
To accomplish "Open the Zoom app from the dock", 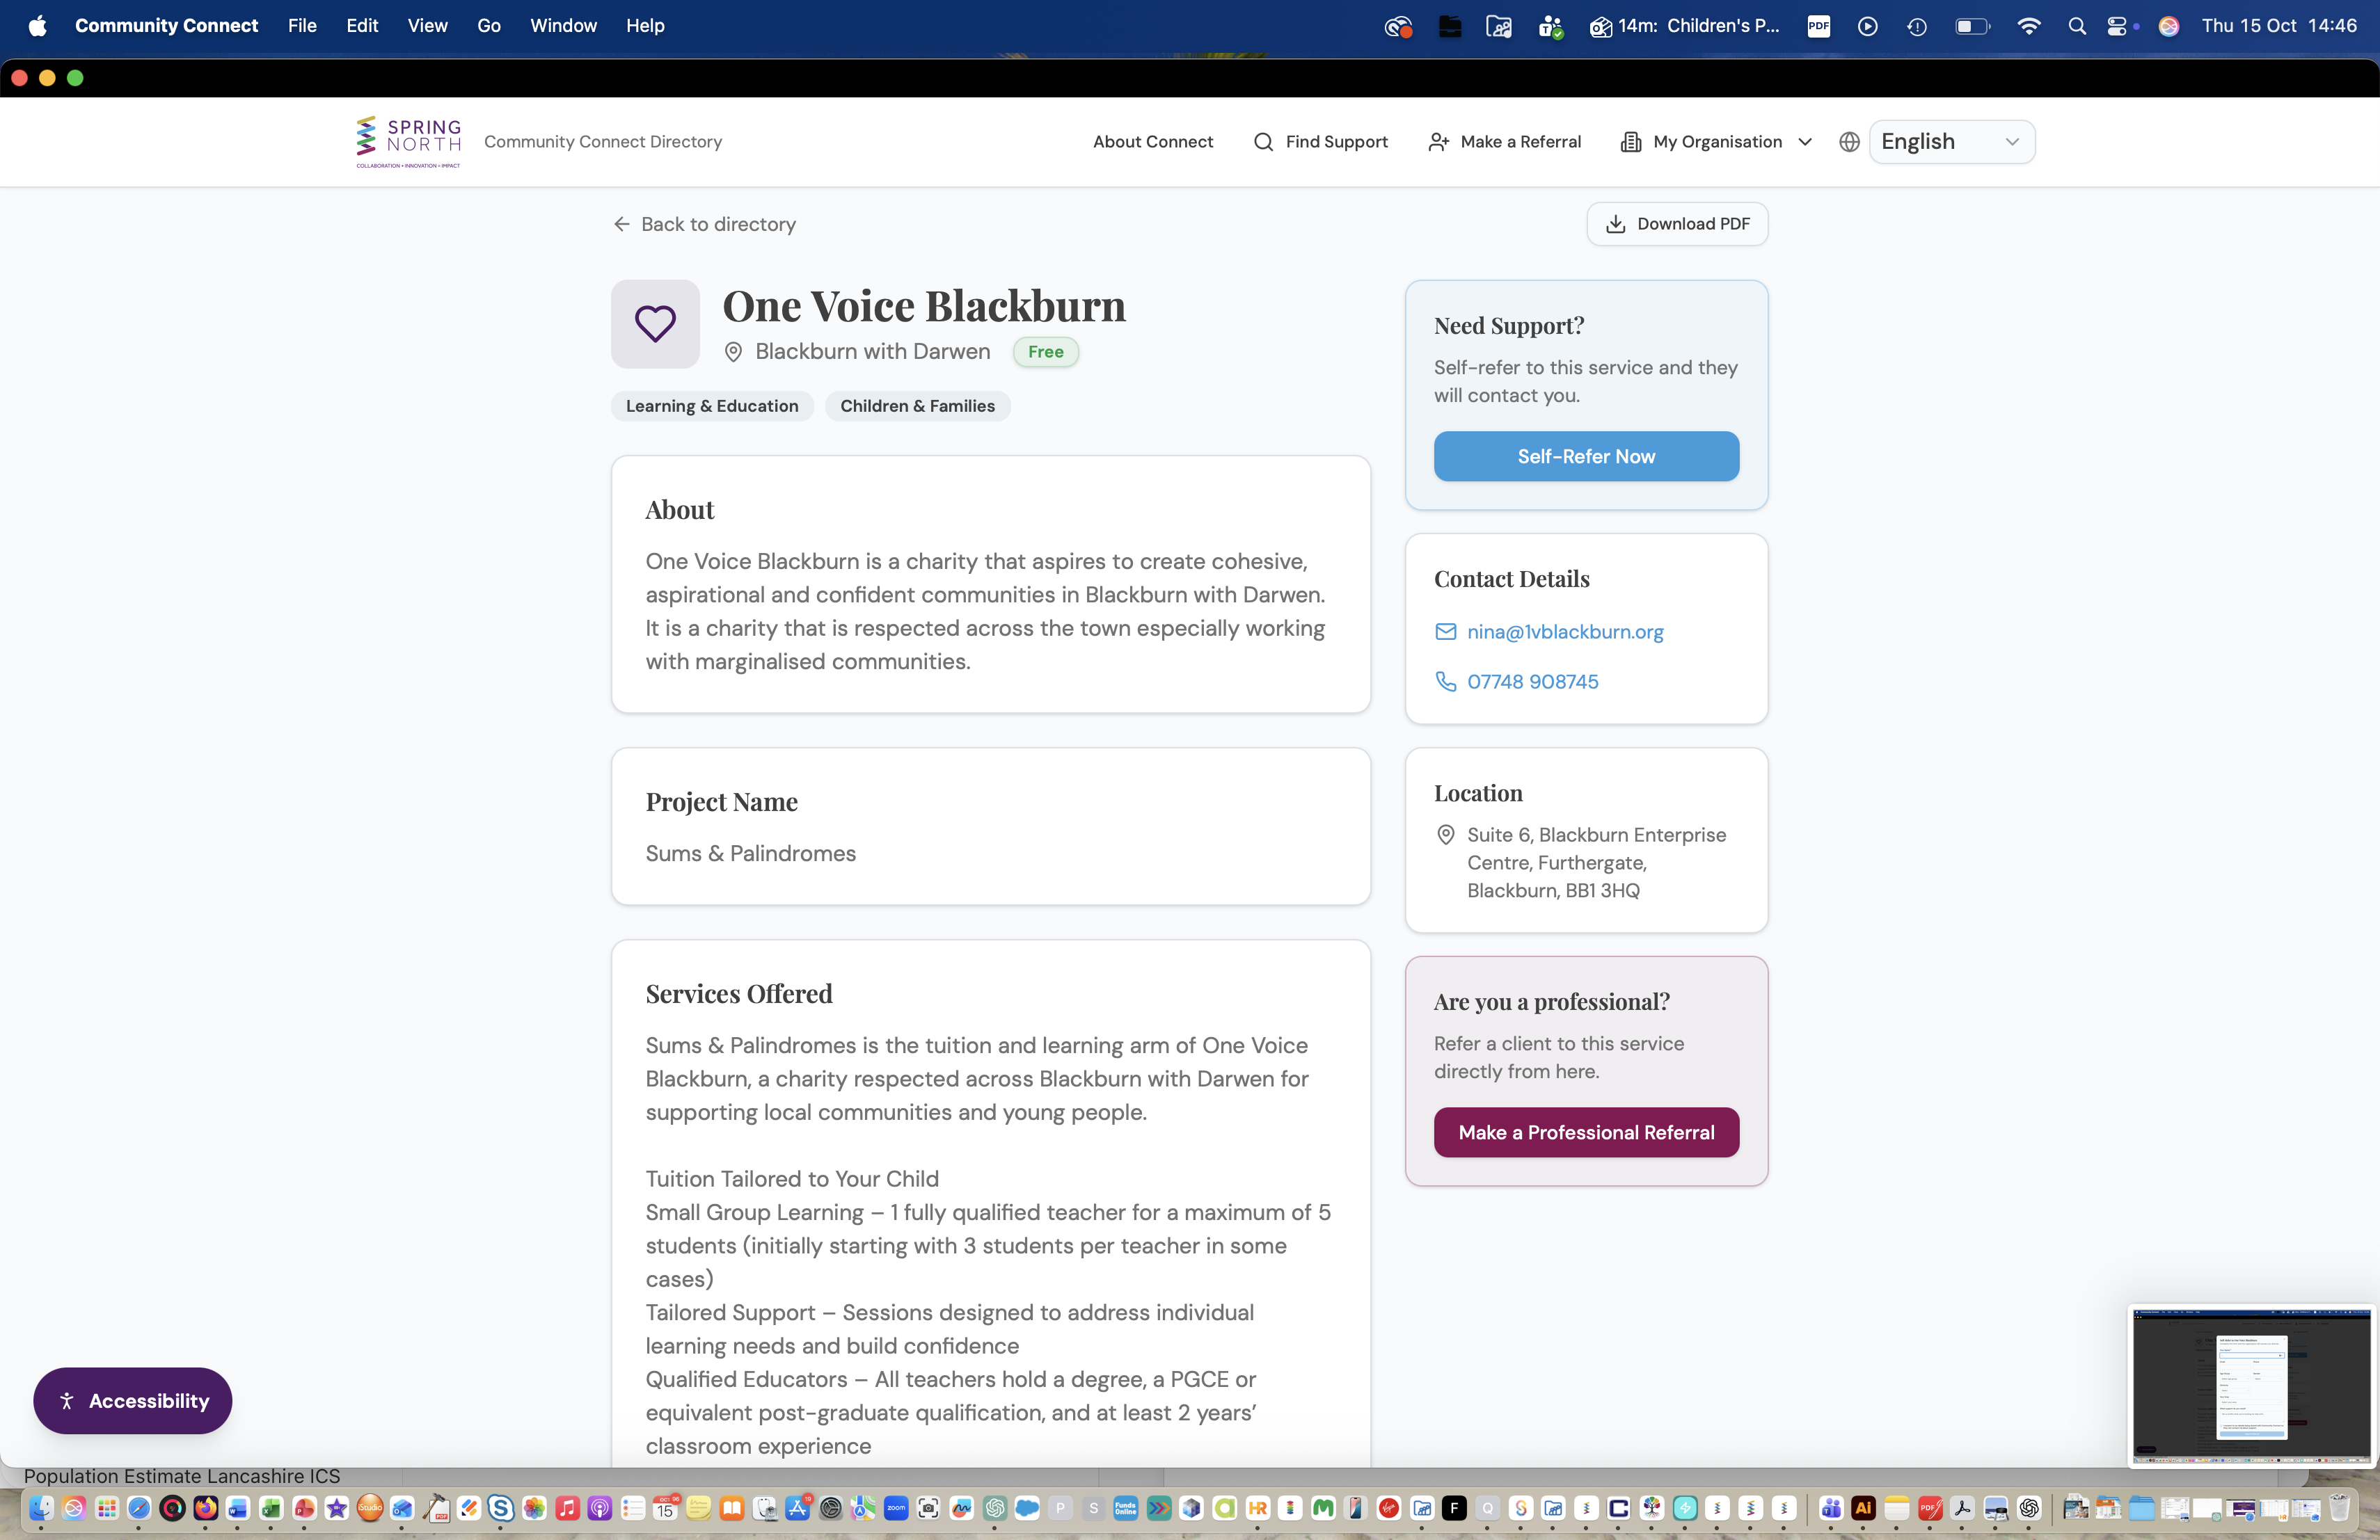I will (x=896, y=1508).
